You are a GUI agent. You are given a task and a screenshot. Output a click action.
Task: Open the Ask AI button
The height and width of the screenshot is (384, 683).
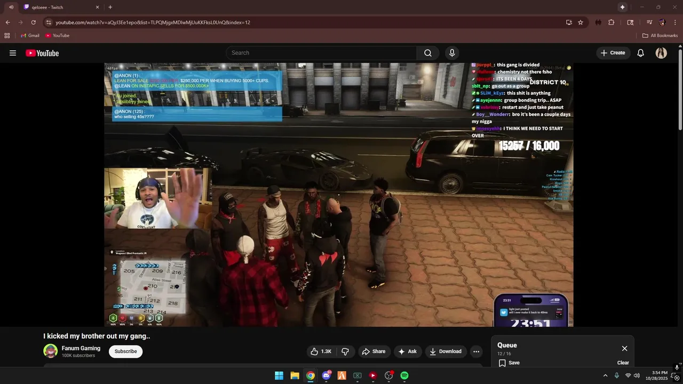tap(407, 351)
